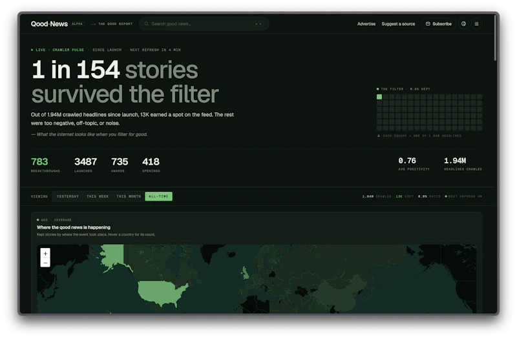Click the Since Launch label

pos(107,50)
